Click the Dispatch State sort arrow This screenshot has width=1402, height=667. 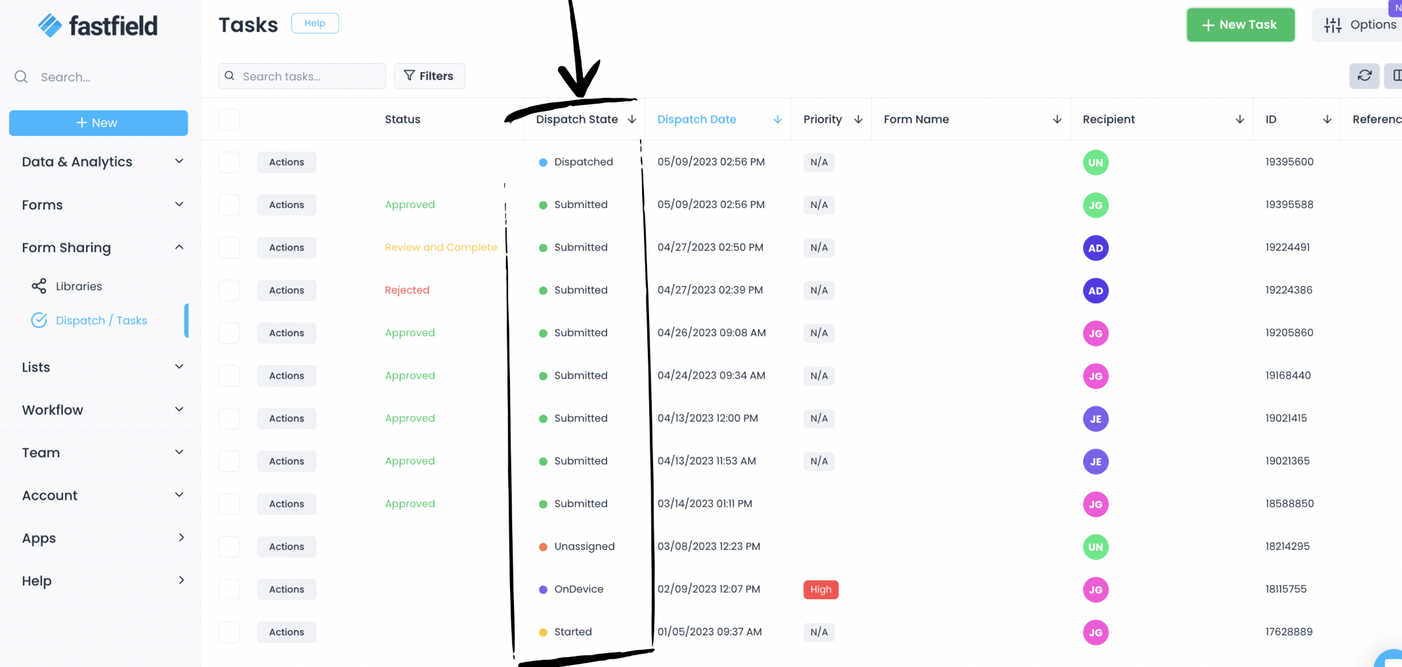point(632,119)
